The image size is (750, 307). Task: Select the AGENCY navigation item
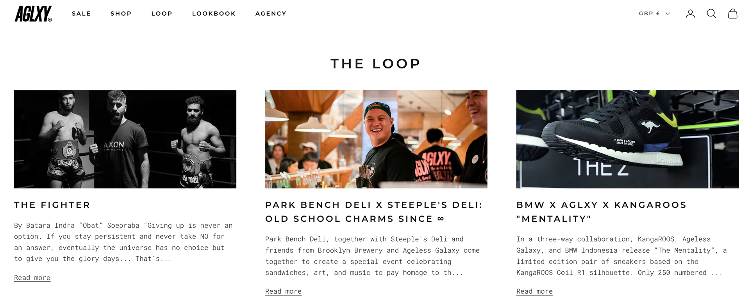point(271,14)
